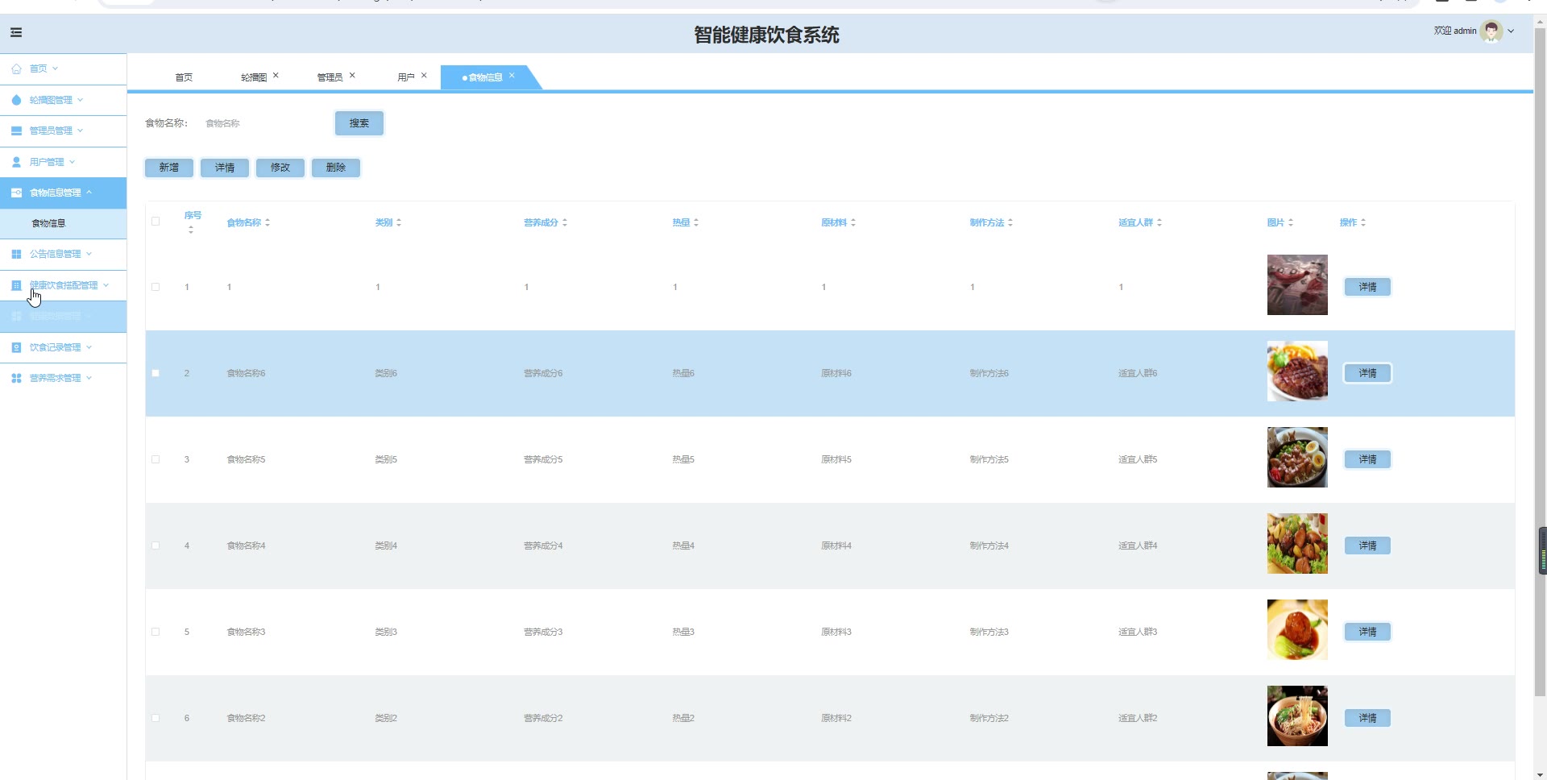Image resolution: width=1547 pixels, height=780 pixels.
Task: Click the grid icon for 公告信息管理
Action: point(16,254)
